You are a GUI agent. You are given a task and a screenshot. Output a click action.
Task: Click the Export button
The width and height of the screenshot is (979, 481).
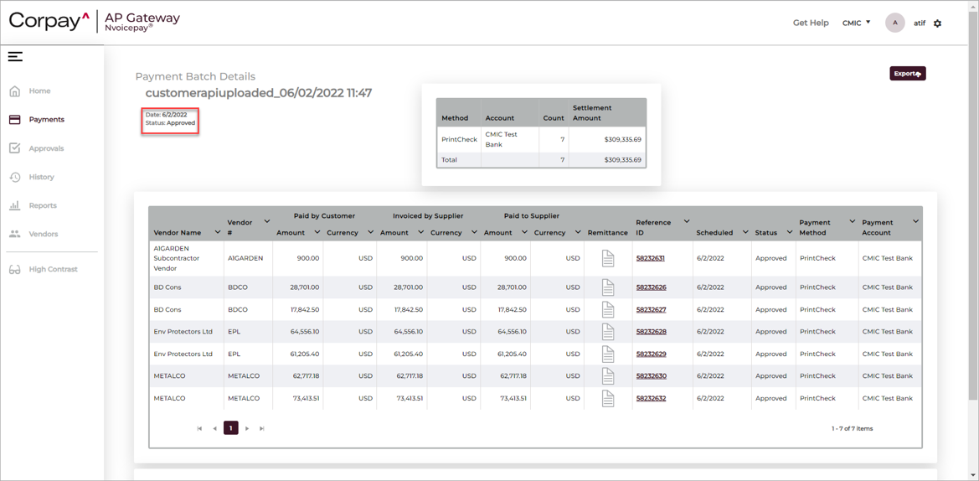907,74
